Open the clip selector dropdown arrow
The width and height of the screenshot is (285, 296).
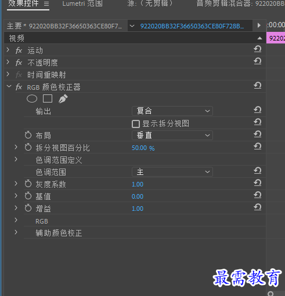click(x=132, y=26)
